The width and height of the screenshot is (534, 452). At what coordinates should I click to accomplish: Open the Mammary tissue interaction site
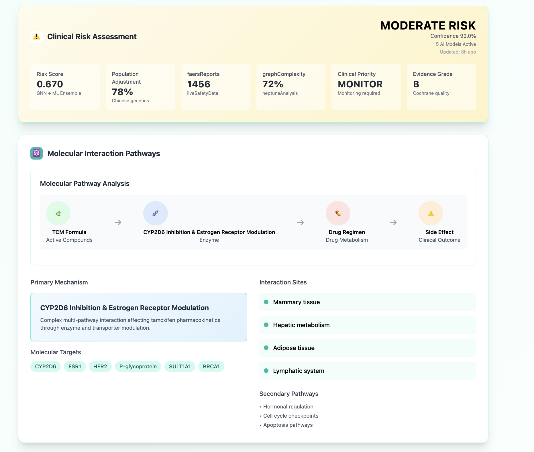point(368,302)
